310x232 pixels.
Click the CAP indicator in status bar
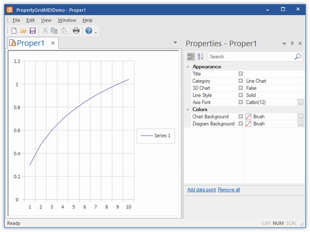pyautogui.click(x=266, y=223)
